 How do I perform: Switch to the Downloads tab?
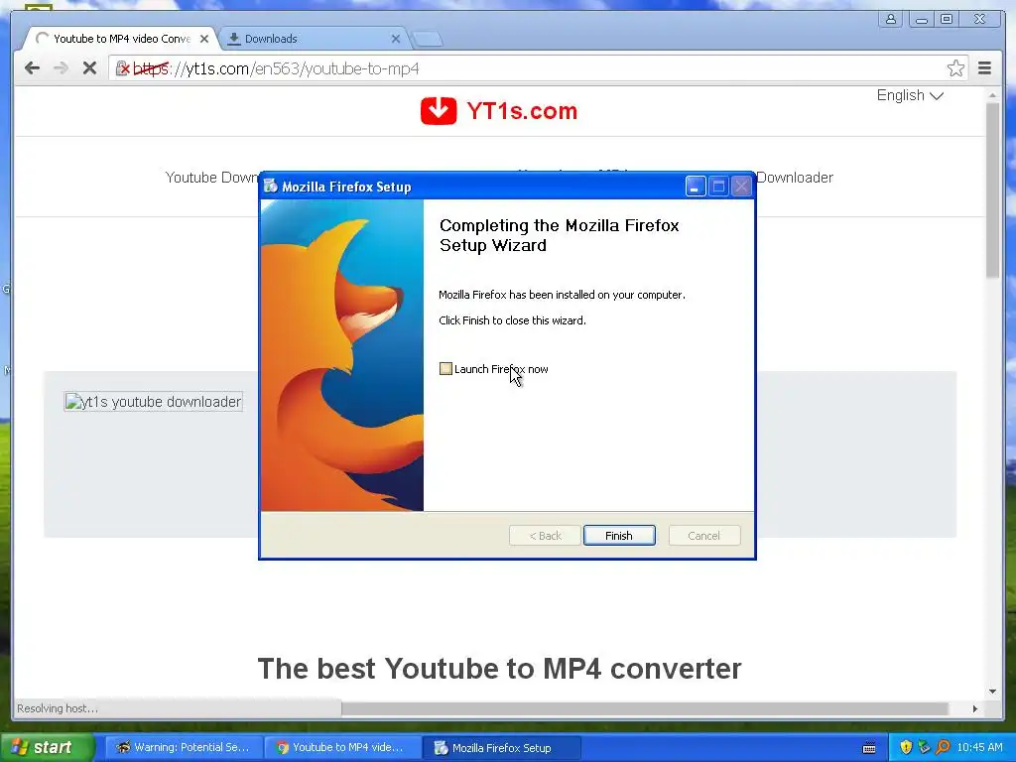point(315,39)
